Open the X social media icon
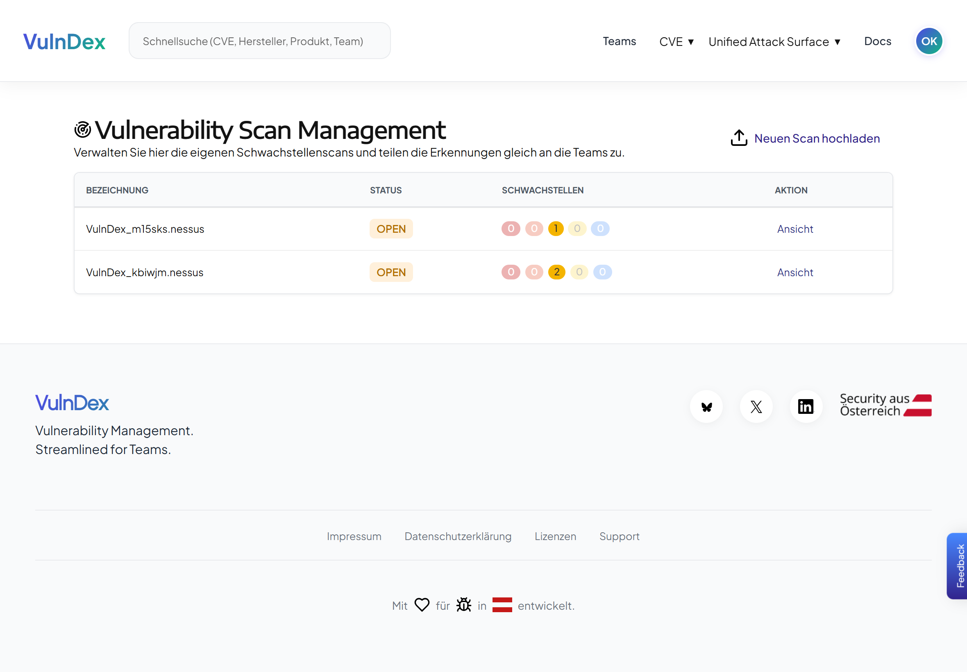This screenshot has height=672, width=967. (756, 407)
